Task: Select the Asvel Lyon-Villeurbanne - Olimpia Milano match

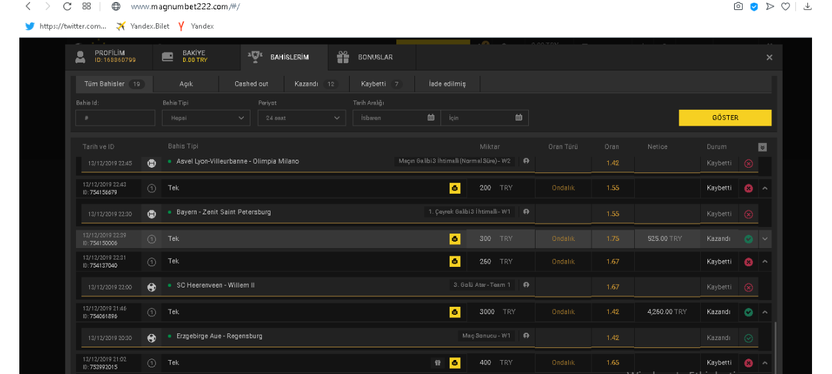Action: coord(237,161)
